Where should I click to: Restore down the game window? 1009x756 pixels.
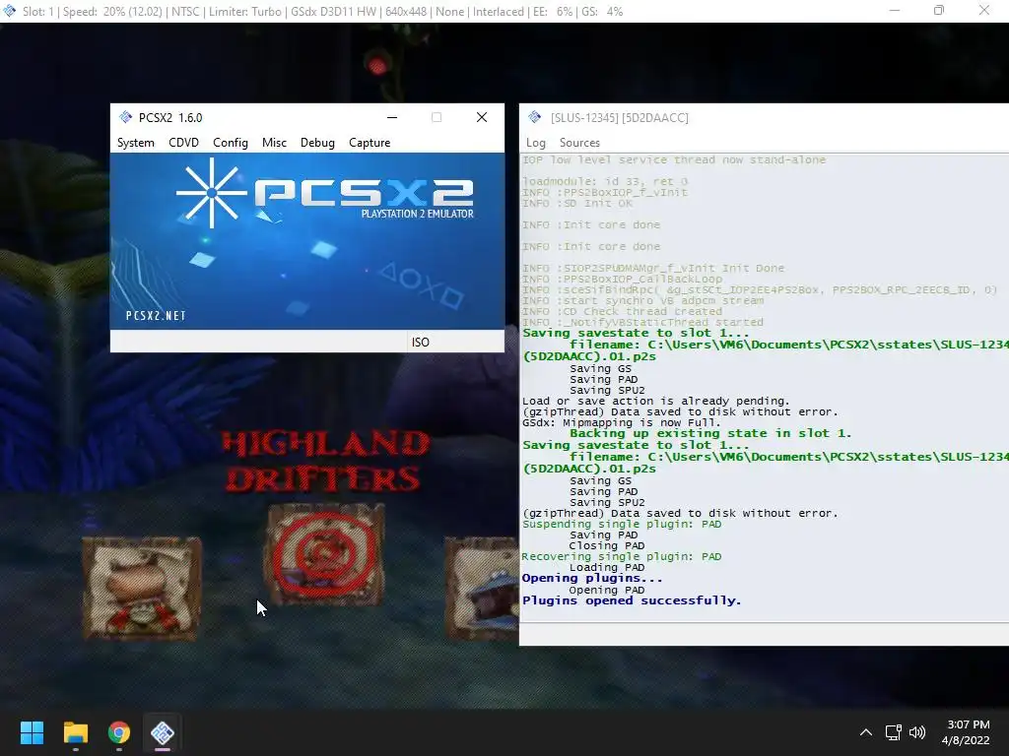tap(939, 10)
